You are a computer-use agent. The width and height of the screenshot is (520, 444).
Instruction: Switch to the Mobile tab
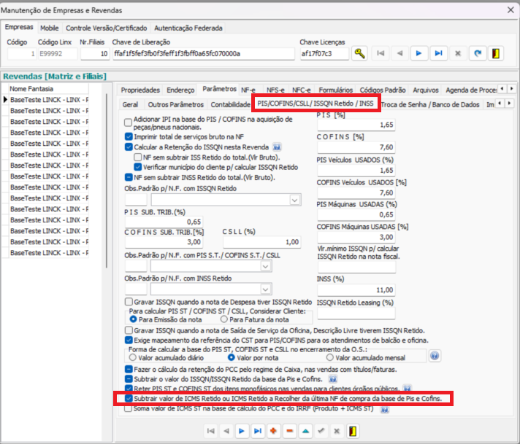[x=50, y=28]
